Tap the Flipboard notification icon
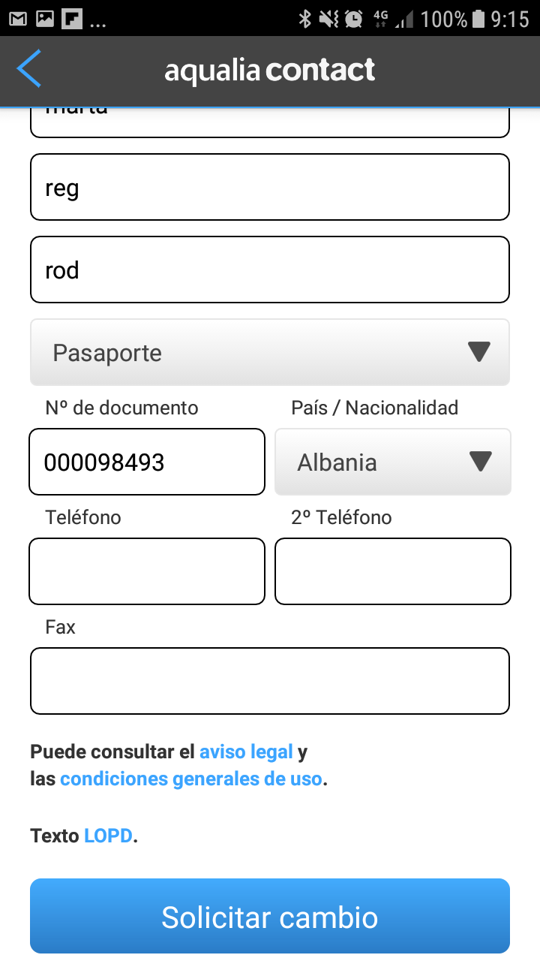 [72, 18]
